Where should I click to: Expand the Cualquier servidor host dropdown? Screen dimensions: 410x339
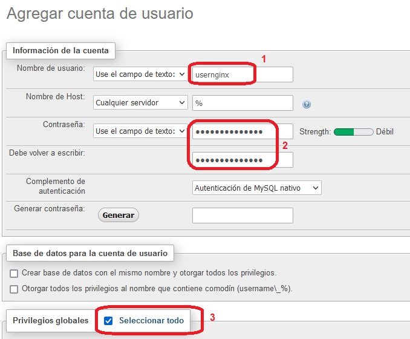pyautogui.click(x=140, y=103)
